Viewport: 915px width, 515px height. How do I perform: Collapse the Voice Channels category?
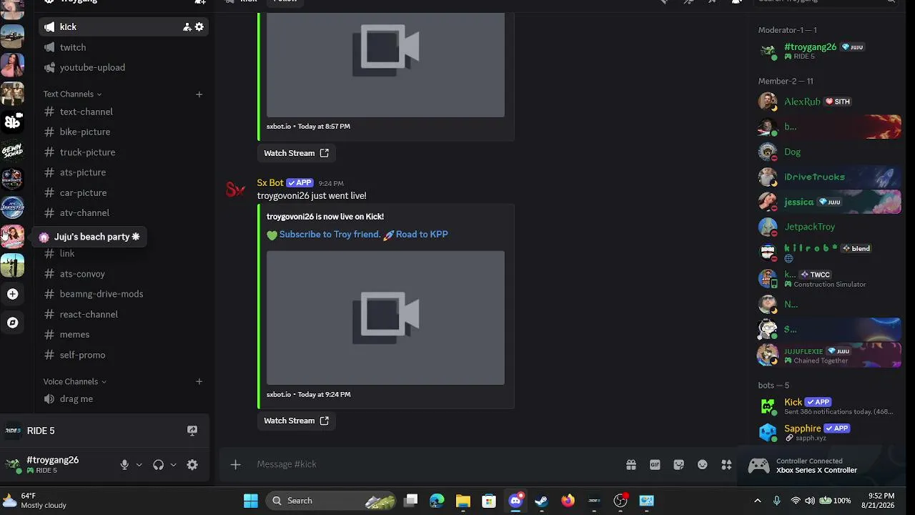click(75, 382)
